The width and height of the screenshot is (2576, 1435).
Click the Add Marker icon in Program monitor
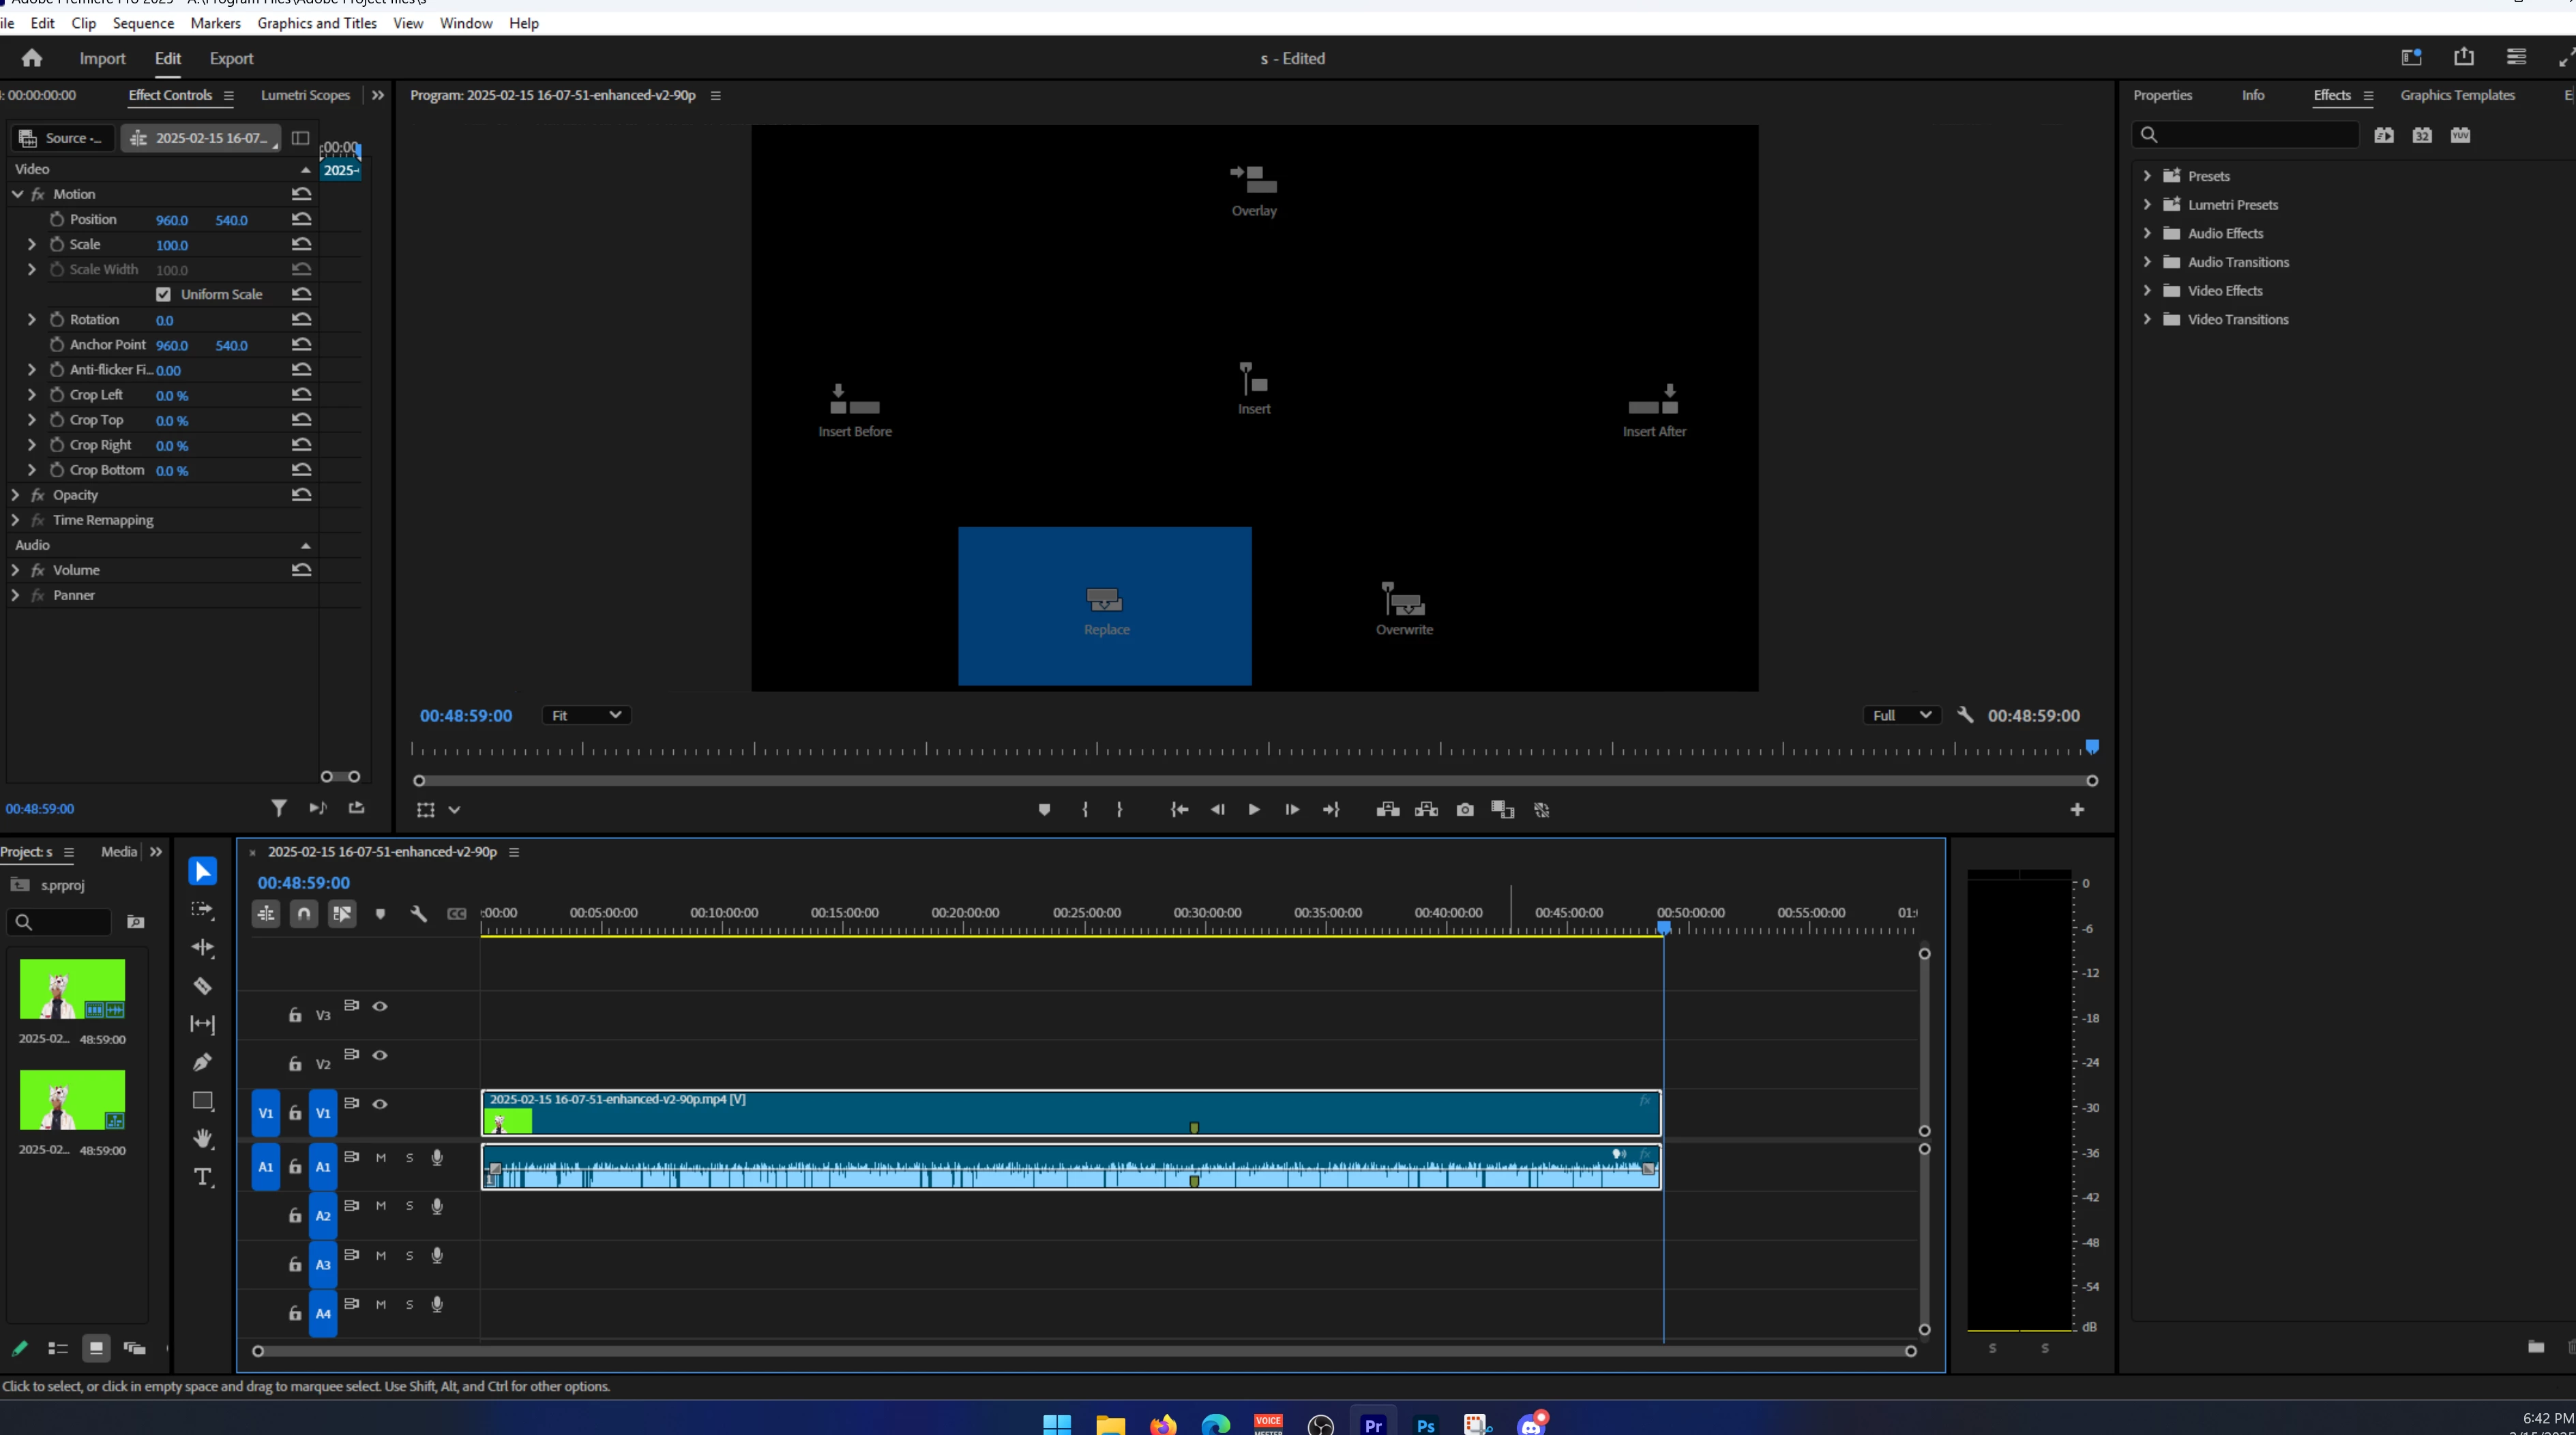1044,810
